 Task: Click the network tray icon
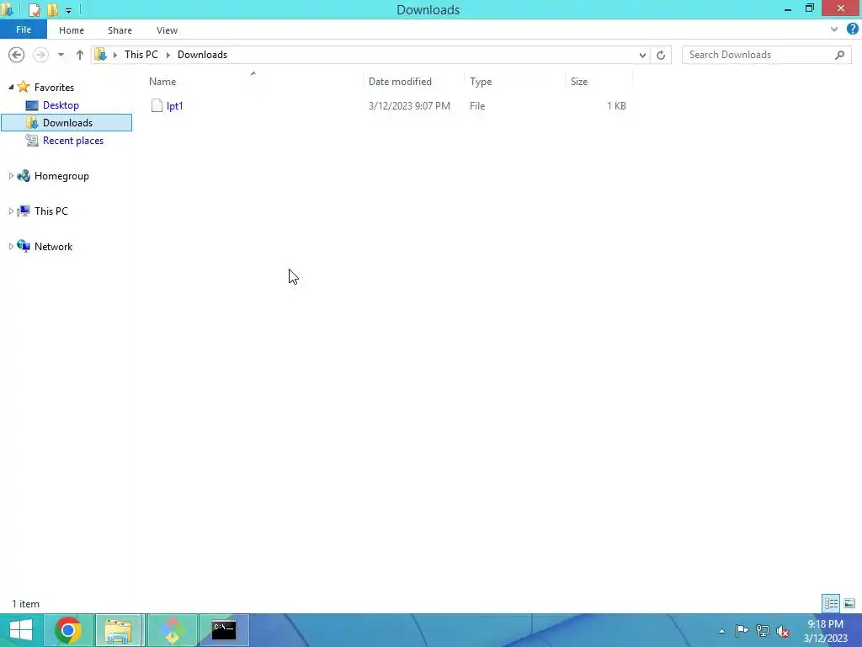click(763, 630)
